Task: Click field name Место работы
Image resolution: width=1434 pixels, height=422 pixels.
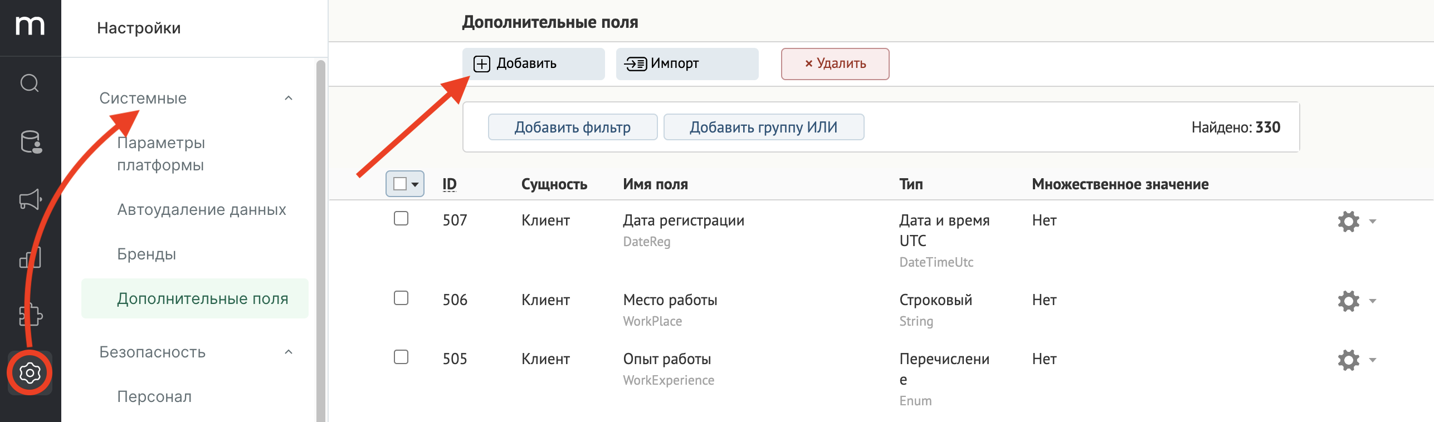Action: tap(670, 300)
